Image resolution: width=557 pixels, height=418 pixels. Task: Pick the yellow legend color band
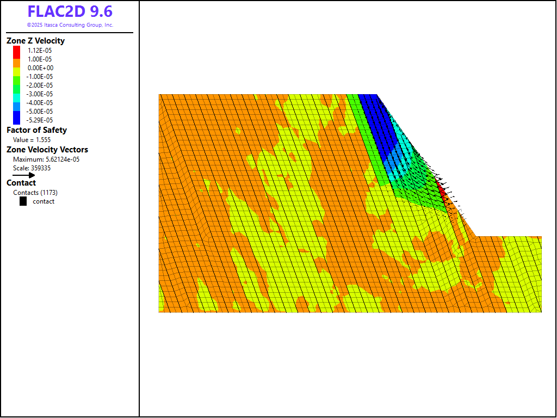pyautogui.click(x=17, y=69)
